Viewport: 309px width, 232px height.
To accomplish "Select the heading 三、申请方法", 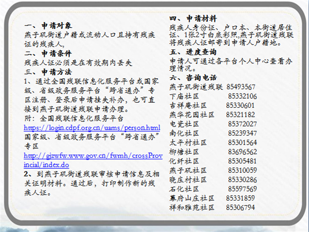I will 48,72.
